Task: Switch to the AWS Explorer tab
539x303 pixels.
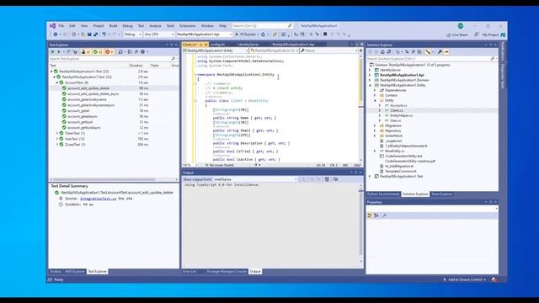Action: (x=75, y=271)
